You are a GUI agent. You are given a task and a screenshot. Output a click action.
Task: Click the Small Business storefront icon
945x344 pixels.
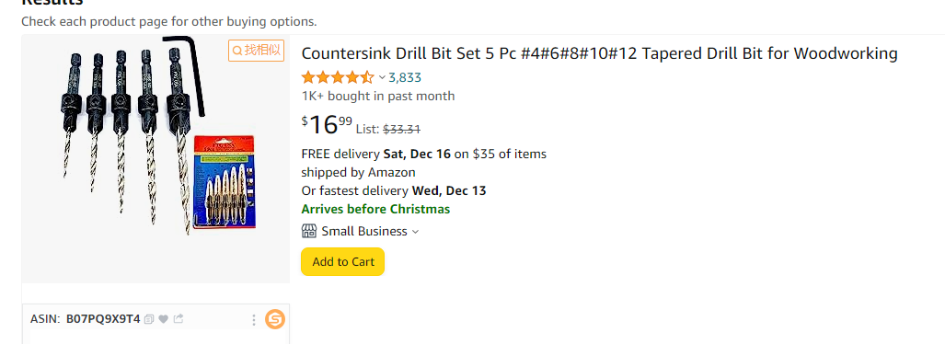(308, 231)
